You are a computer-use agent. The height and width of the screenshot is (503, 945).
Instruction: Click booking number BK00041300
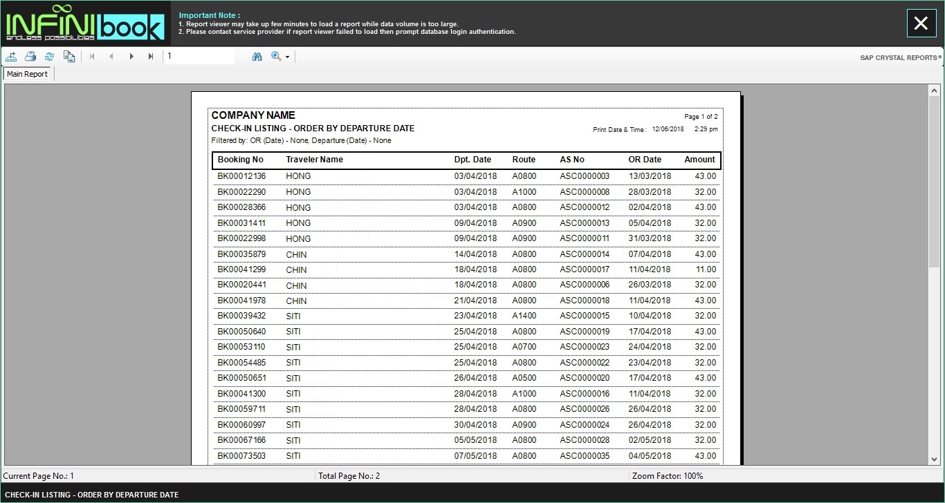click(x=241, y=394)
